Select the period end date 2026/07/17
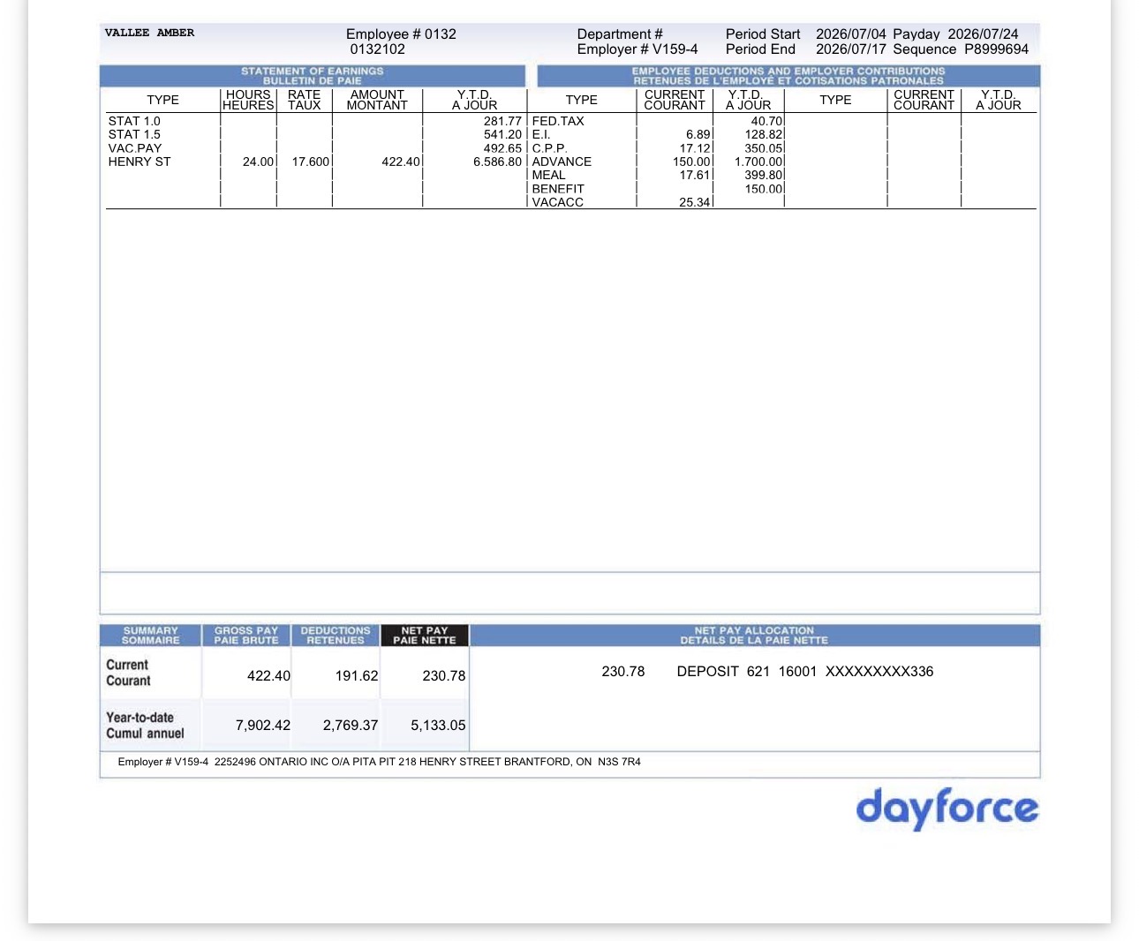This screenshot has height=941, width=1139. pos(850,49)
